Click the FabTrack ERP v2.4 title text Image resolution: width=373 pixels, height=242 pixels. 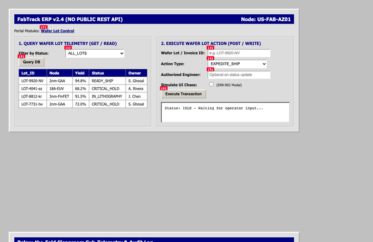(x=70, y=19)
